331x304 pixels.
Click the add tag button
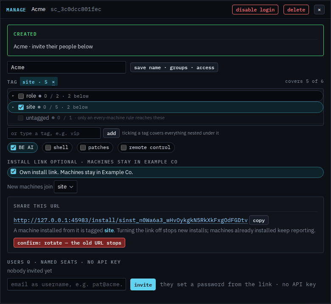coord(111,133)
